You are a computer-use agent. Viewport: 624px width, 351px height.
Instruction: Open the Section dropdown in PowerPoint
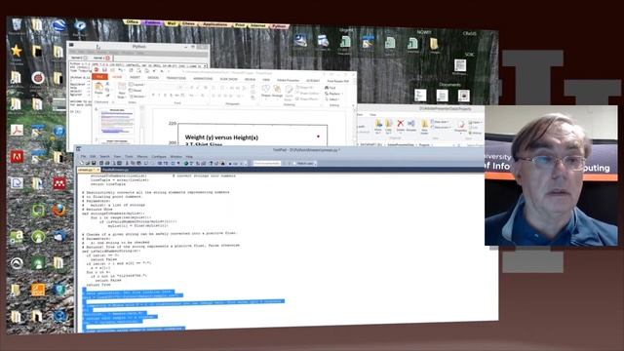pyautogui.click(x=137, y=97)
